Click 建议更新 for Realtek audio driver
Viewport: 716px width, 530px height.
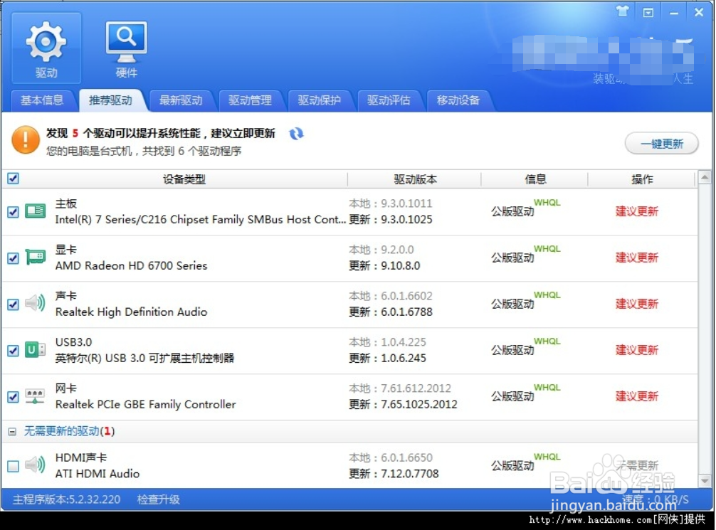pos(637,304)
